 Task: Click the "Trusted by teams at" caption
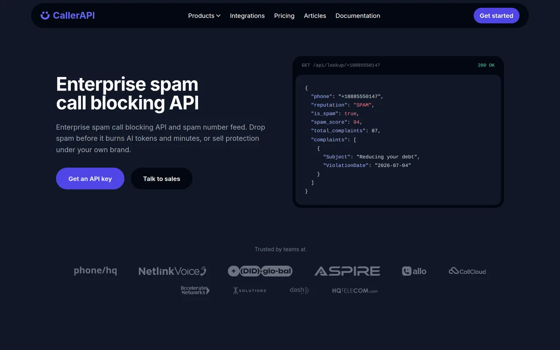coord(280,249)
